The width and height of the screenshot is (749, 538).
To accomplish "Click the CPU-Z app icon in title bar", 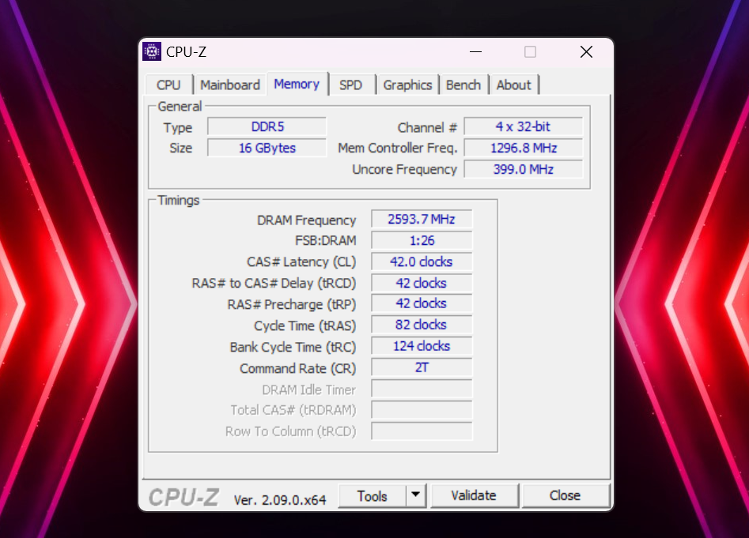I will pos(152,51).
